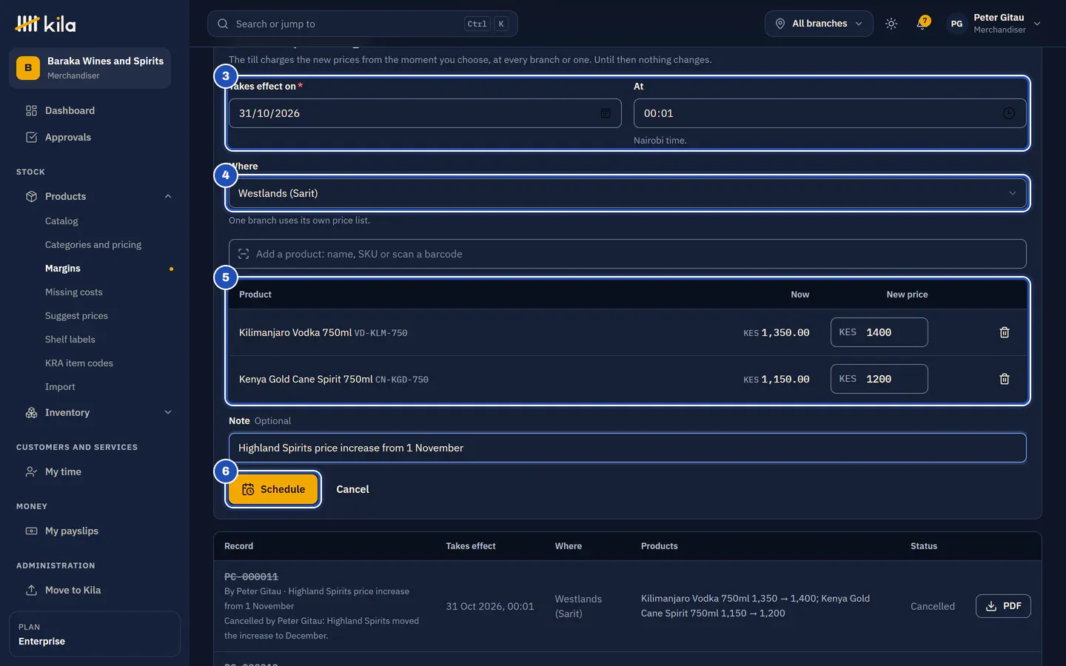Viewport: 1066px width, 666px height.
Task: Click Cancel next to Schedule
Action: [x=352, y=489]
